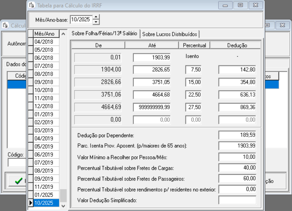Viewport: 292px width, 211px height.
Task: Click the background Cálculo window title icon
Action: (5, 25)
